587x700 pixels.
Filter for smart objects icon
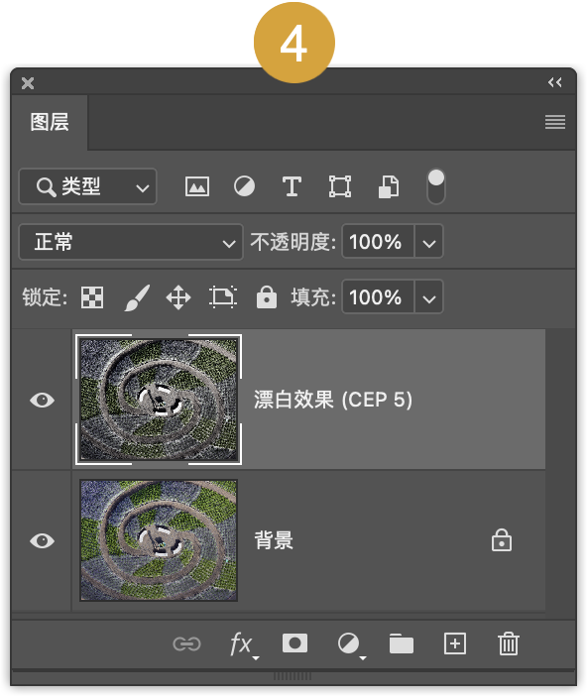[389, 186]
